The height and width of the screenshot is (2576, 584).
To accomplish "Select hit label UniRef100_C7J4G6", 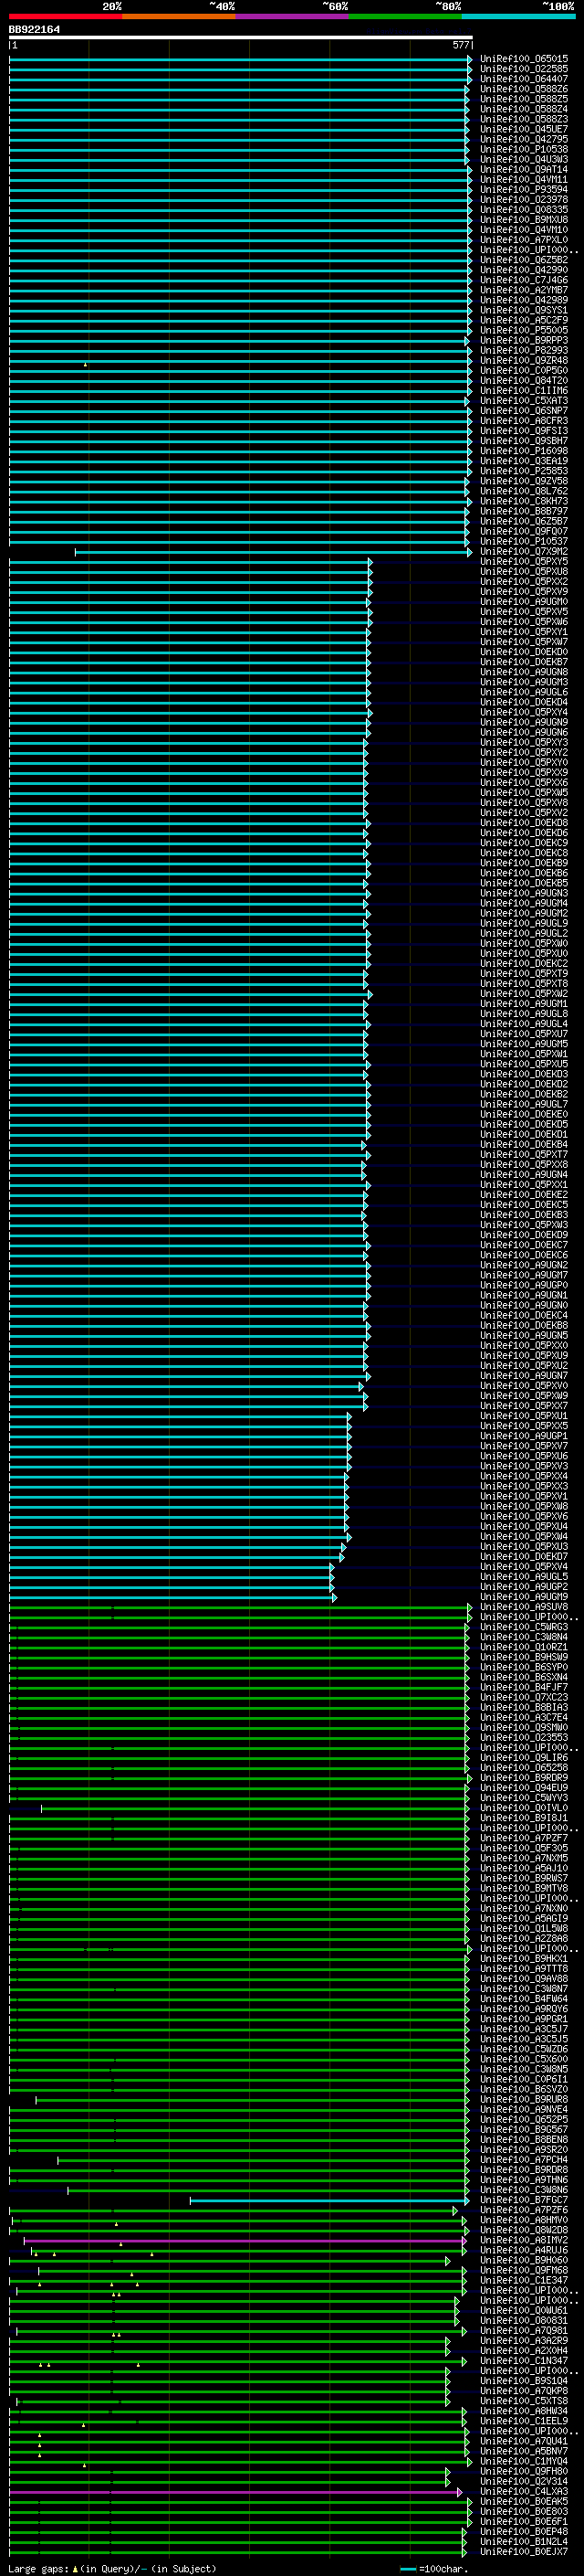I will click(523, 280).
